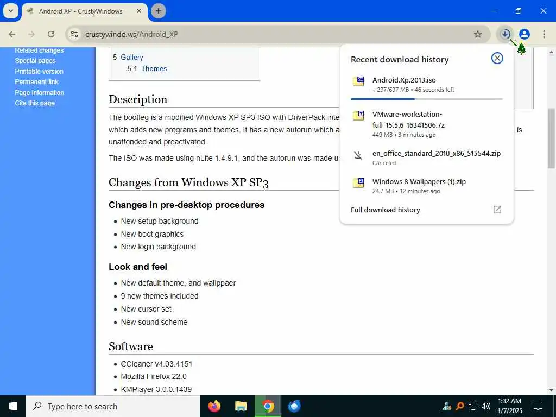This screenshot has height=417, width=556.
Task: Click the Mozilla Firefox 22.0 list item
Action: (154, 377)
